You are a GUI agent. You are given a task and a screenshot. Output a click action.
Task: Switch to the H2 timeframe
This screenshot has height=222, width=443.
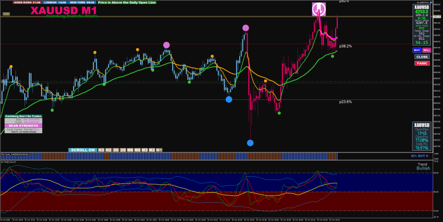pos(109,150)
